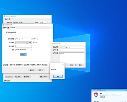Select the 钉钉集成 bottom tab
The width and height of the screenshot is (127, 102).
tap(33, 65)
